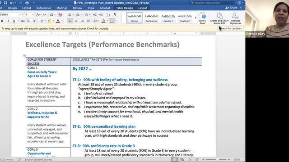
Task: Click the zoom slider in status bar
Action: [216, 160]
